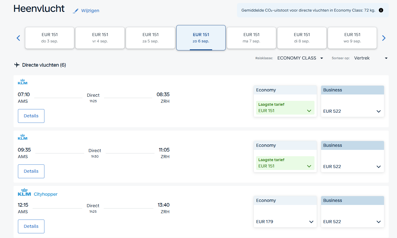Click the 12:15 departure time
Viewport: 397px width, 238px height.
coord(23,205)
